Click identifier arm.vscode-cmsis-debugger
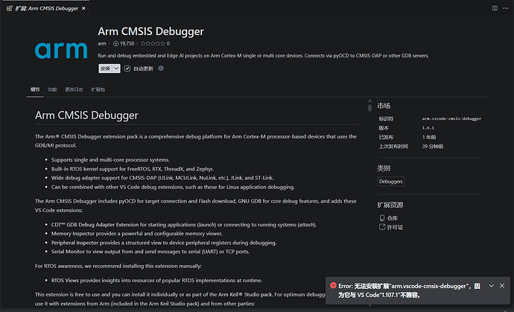Image resolution: width=514 pixels, height=312 pixels. pyautogui.click(x=451, y=118)
